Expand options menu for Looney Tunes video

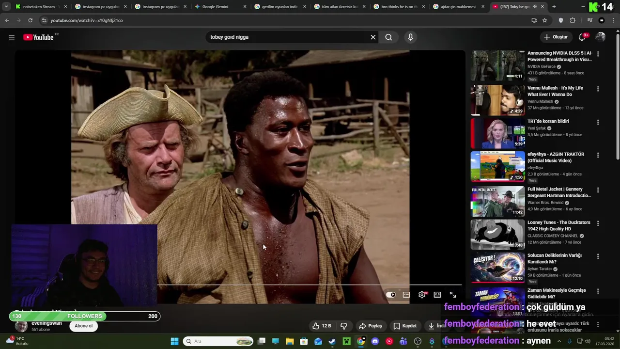[x=598, y=223]
